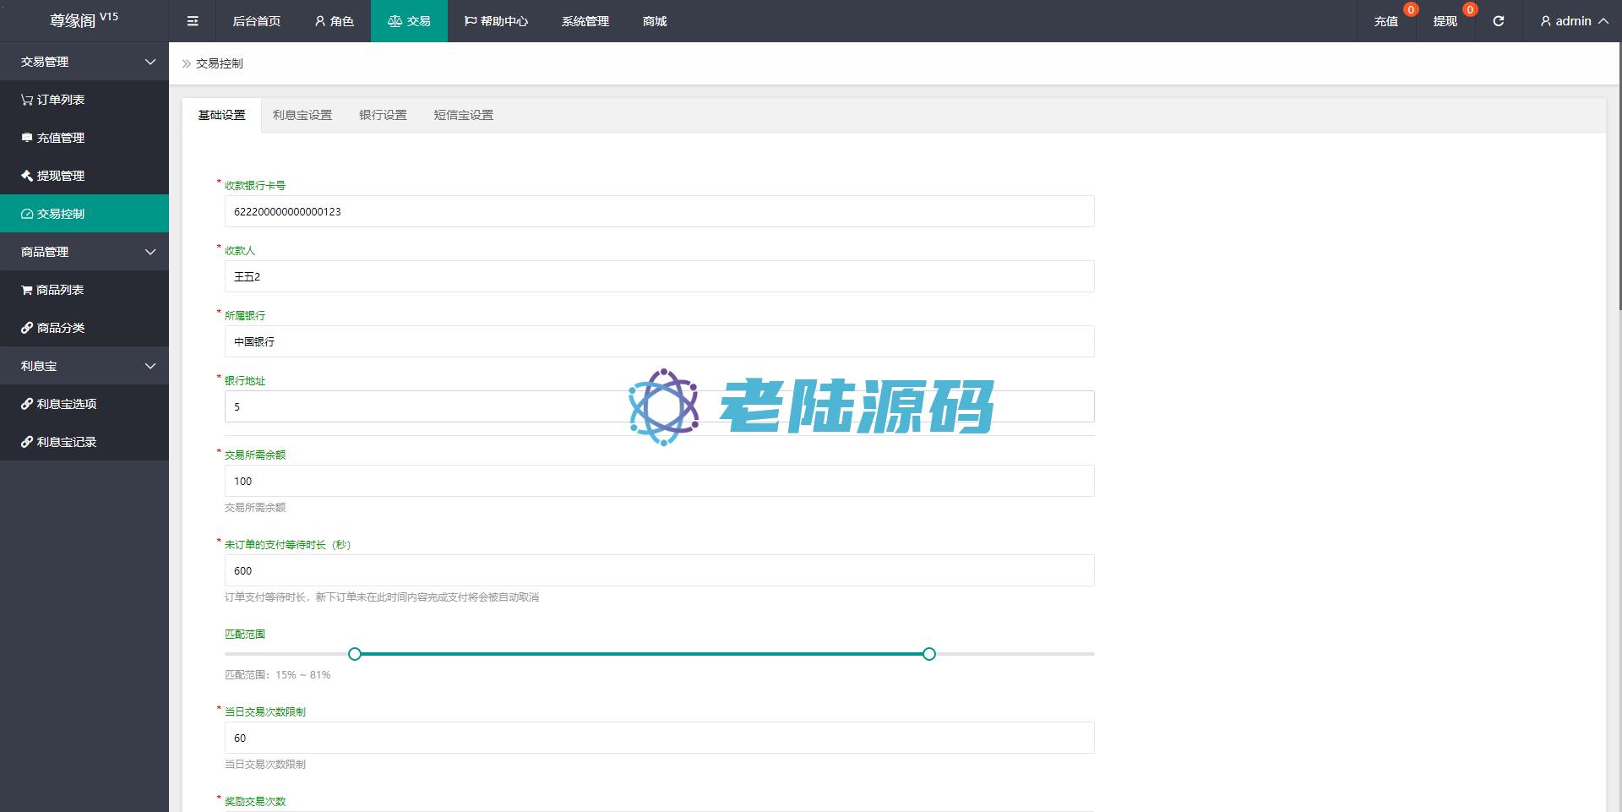The image size is (1622, 812).
Task: Click the refresh icon in top bar
Action: click(x=1498, y=21)
